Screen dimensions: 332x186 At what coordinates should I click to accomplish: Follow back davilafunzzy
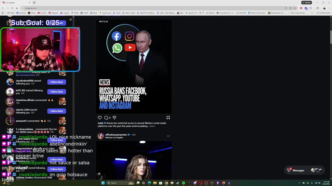click(x=57, y=159)
